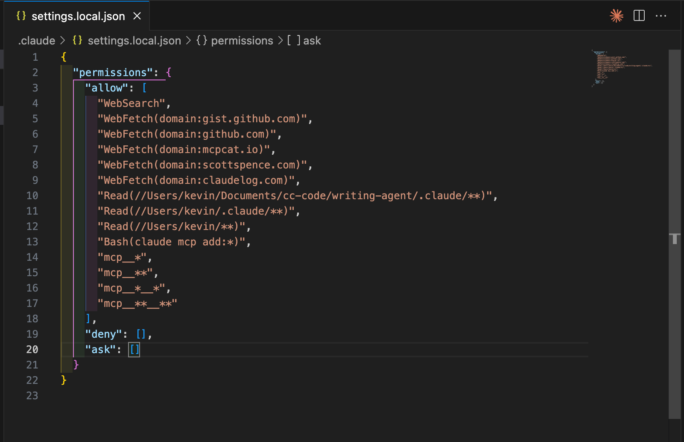Close the settings.local.json tab
Screen dimensions: 684x442
(x=137, y=16)
